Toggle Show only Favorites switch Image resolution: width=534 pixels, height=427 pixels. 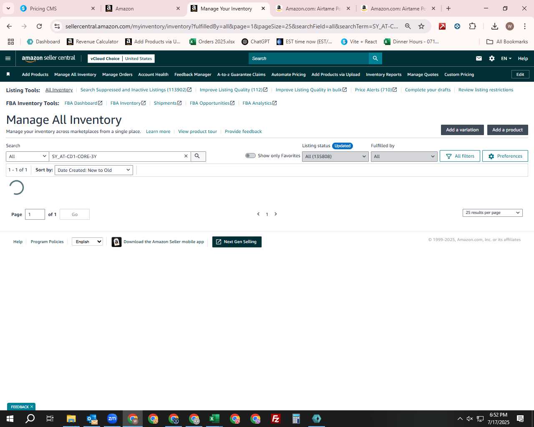pos(250,156)
